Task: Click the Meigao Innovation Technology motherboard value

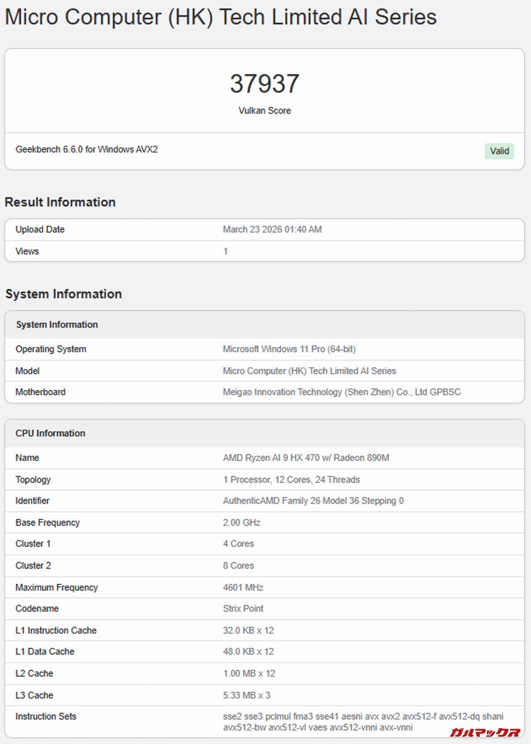Action: point(341,392)
